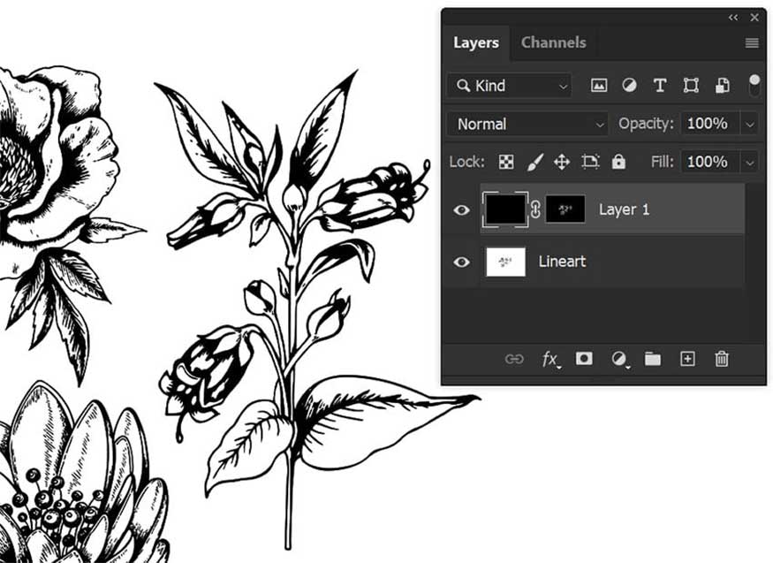Delete the selected layer
Viewport: 773px width, 563px height.
coord(722,359)
